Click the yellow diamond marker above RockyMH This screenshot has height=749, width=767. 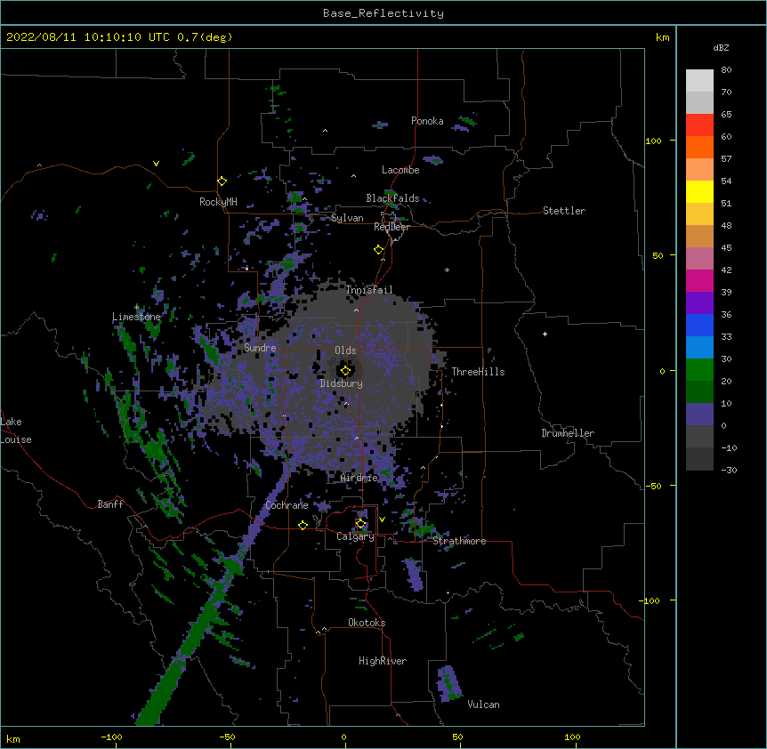(x=222, y=181)
